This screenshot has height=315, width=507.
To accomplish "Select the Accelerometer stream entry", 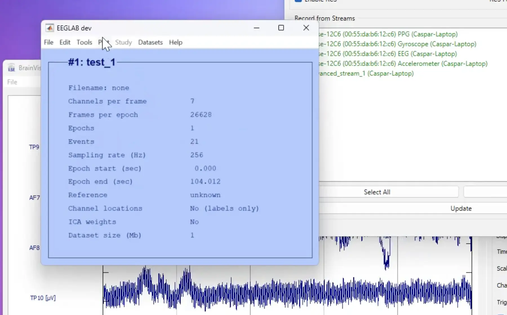I will (403, 64).
